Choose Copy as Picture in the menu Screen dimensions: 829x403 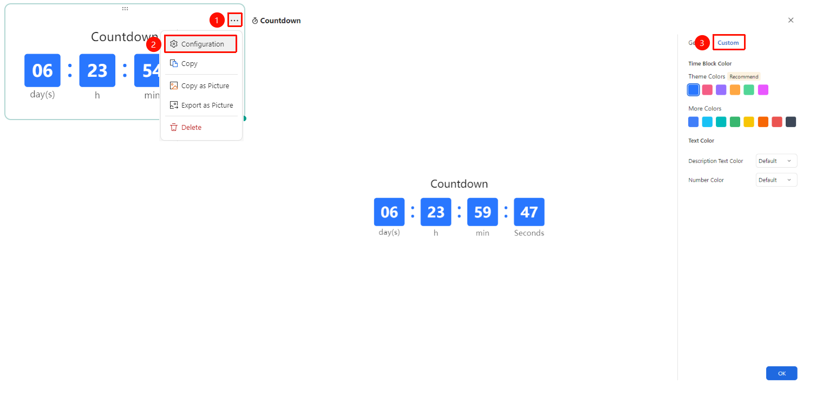click(x=201, y=85)
